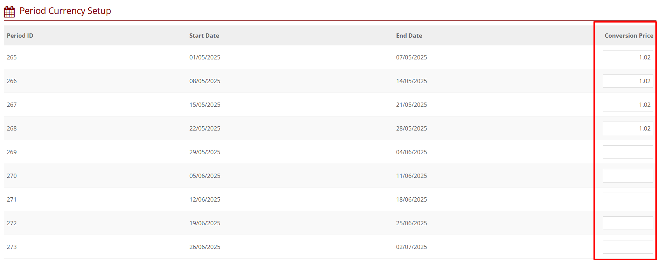Click the Conversion Price column header
Image resolution: width=658 pixels, height=268 pixels.
[x=628, y=36]
